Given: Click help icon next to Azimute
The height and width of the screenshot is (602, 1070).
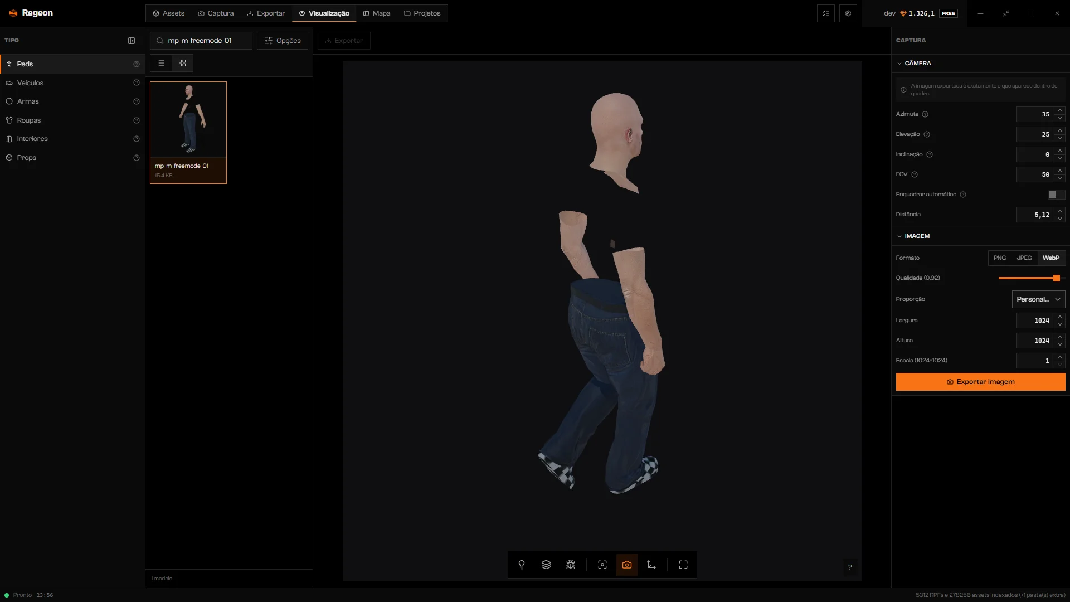Looking at the screenshot, I should click(925, 114).
